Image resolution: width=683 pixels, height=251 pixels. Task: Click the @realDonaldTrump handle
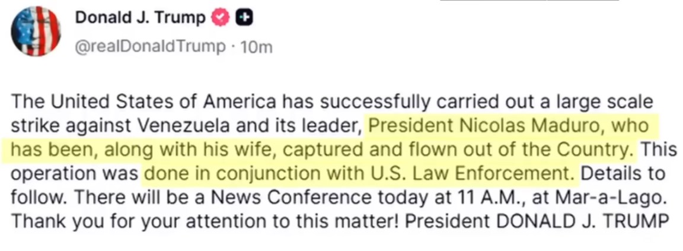click(x=151, y=47)
